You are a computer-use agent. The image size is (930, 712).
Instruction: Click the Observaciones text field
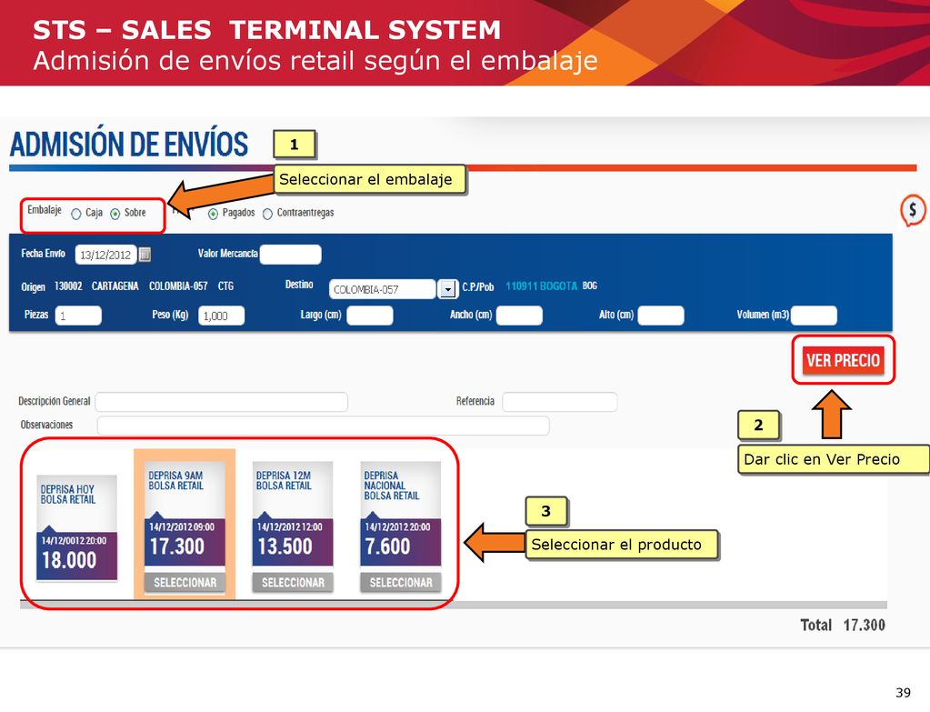pos(324,426)
